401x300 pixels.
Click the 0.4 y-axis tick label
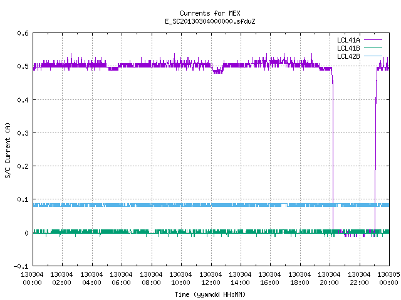point(23,100)
